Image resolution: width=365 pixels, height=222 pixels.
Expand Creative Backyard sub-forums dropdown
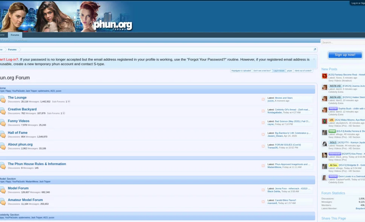(64, 113)
